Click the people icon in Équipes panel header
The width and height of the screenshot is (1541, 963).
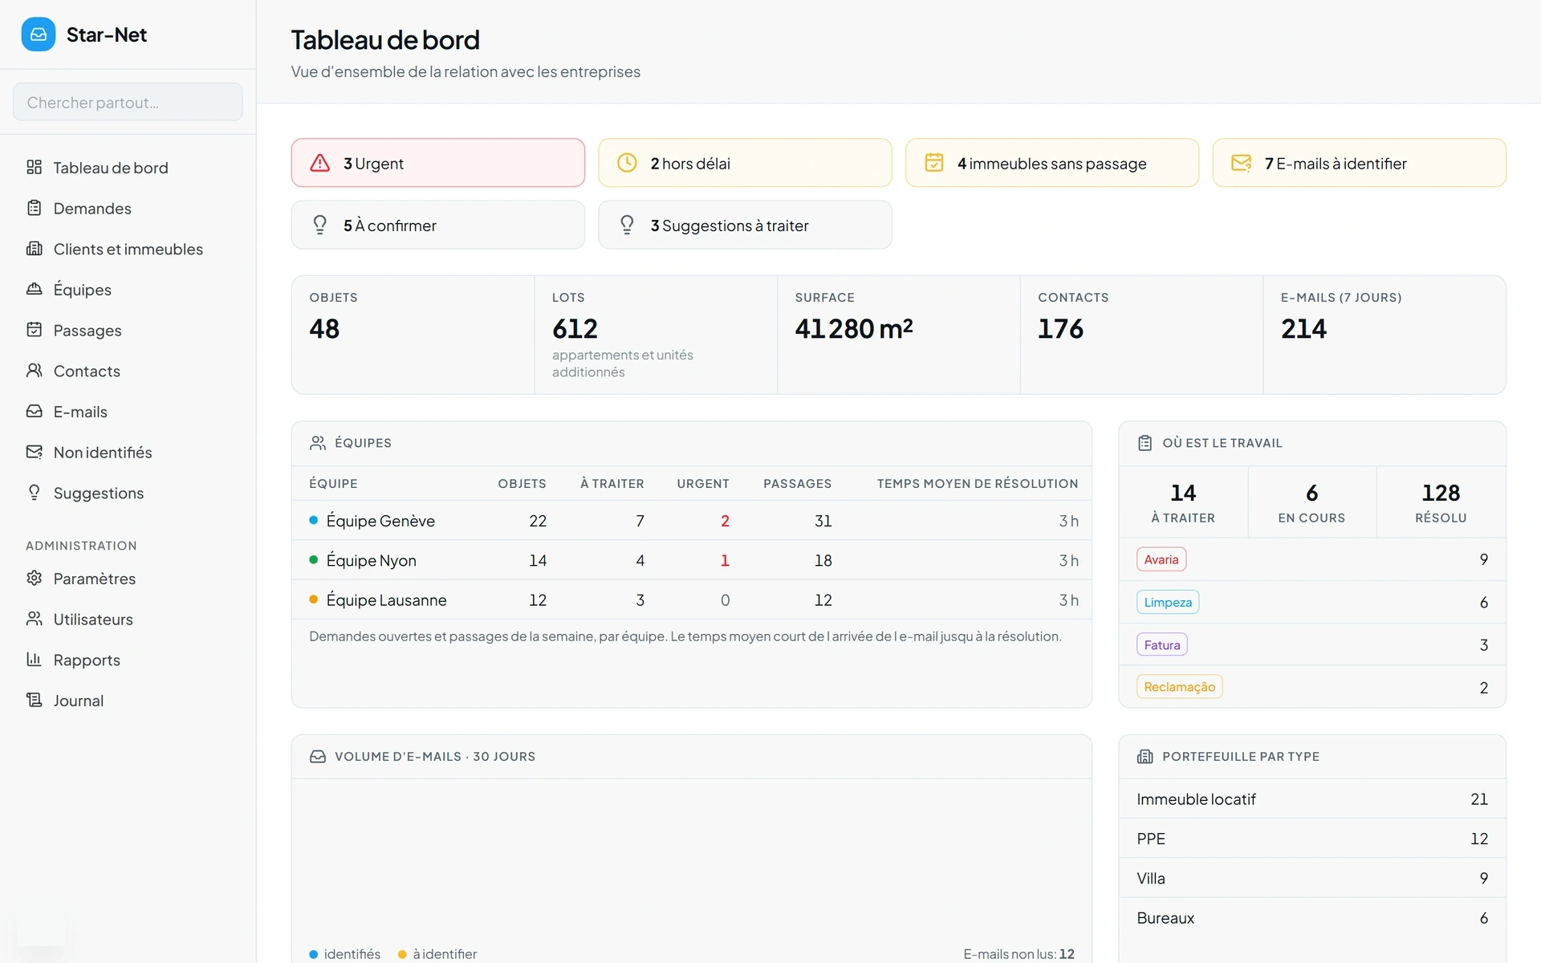(x=318, y=443)
